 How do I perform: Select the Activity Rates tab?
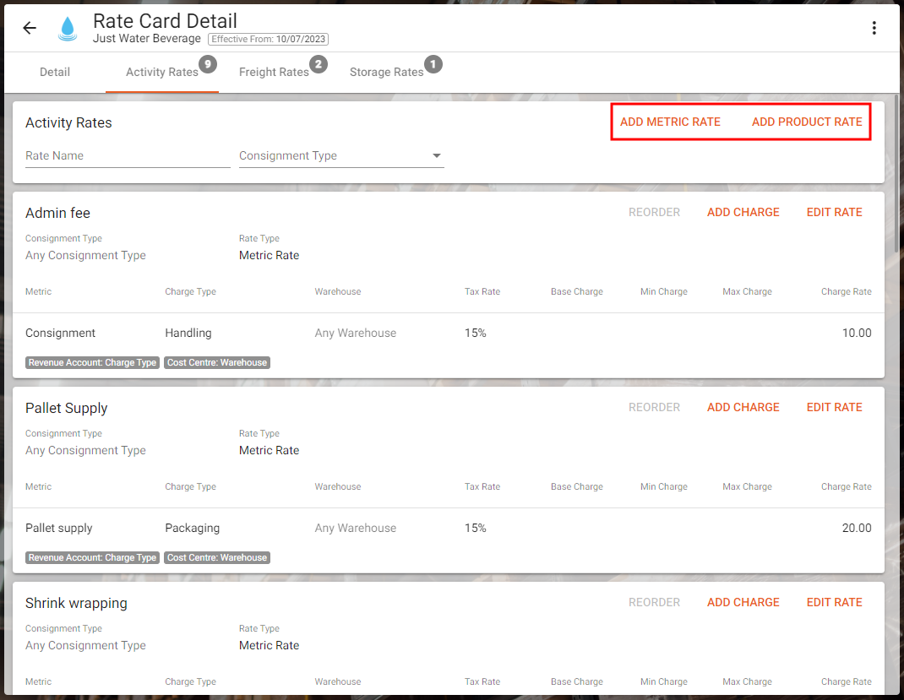pos(162,72)
